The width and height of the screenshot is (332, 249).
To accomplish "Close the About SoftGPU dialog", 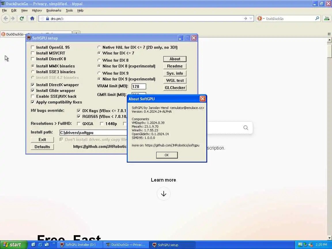I will tap(203, 99).
